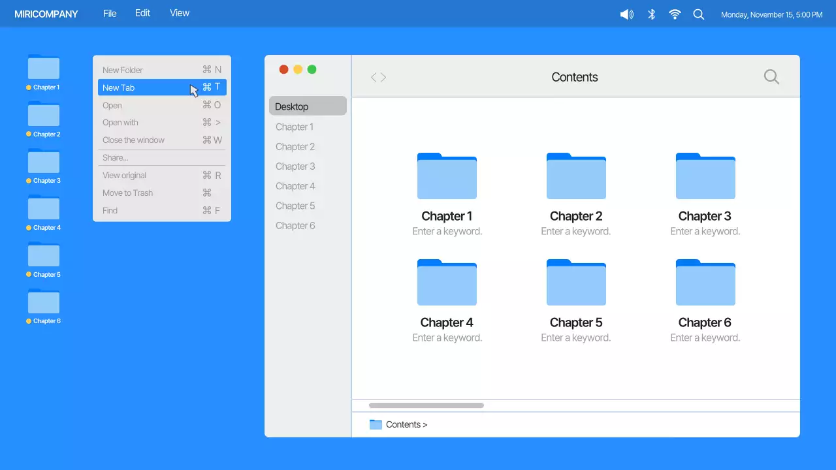Open the Chapter 6 folder on the desktop
This screenshot has width=836, height=470.
tap(43, 302)
